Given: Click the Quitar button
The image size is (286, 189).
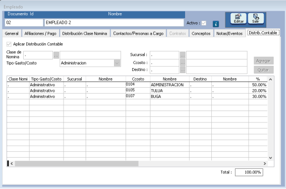Looking at the screenshot, I should pyautogui.click(x=264, y=70).
